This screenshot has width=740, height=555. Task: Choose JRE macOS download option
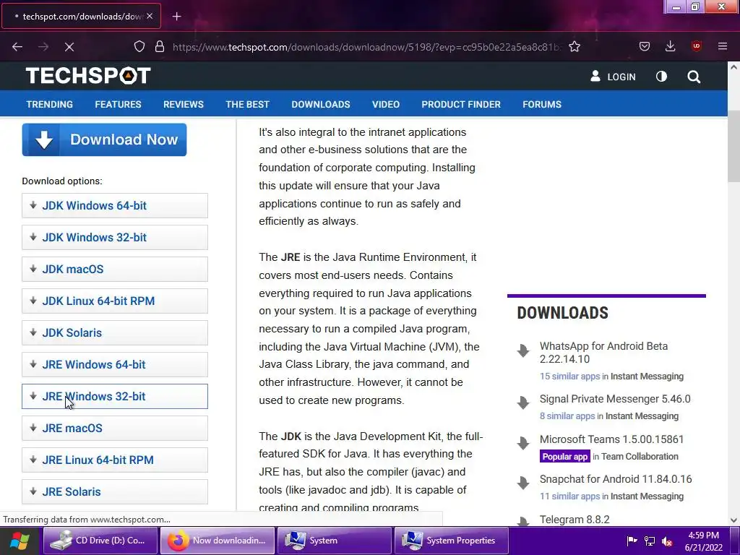point(115,428)
